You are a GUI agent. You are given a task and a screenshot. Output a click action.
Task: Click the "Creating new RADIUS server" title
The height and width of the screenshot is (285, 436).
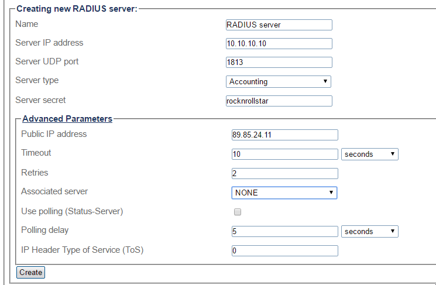pos(76,9)
